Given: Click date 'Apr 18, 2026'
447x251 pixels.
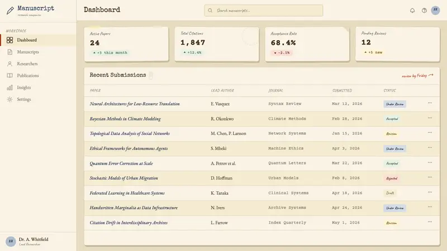Looking at the screenshot, I should point(347,193).
